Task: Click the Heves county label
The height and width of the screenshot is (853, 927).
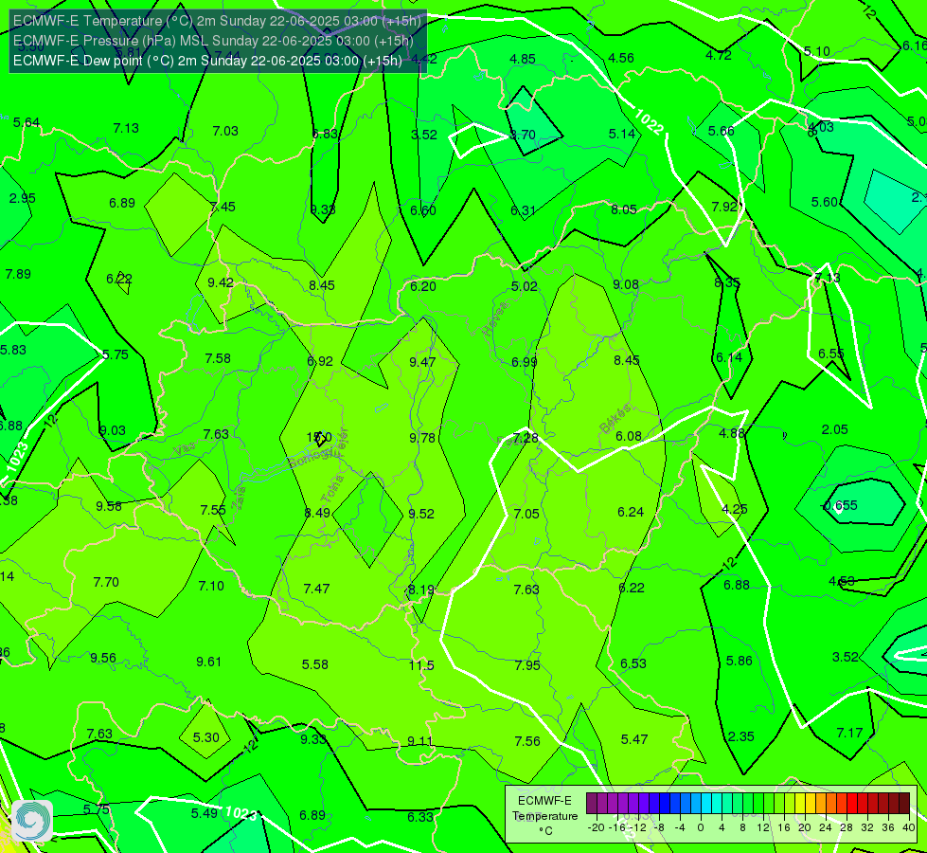Action: (495, 319)
